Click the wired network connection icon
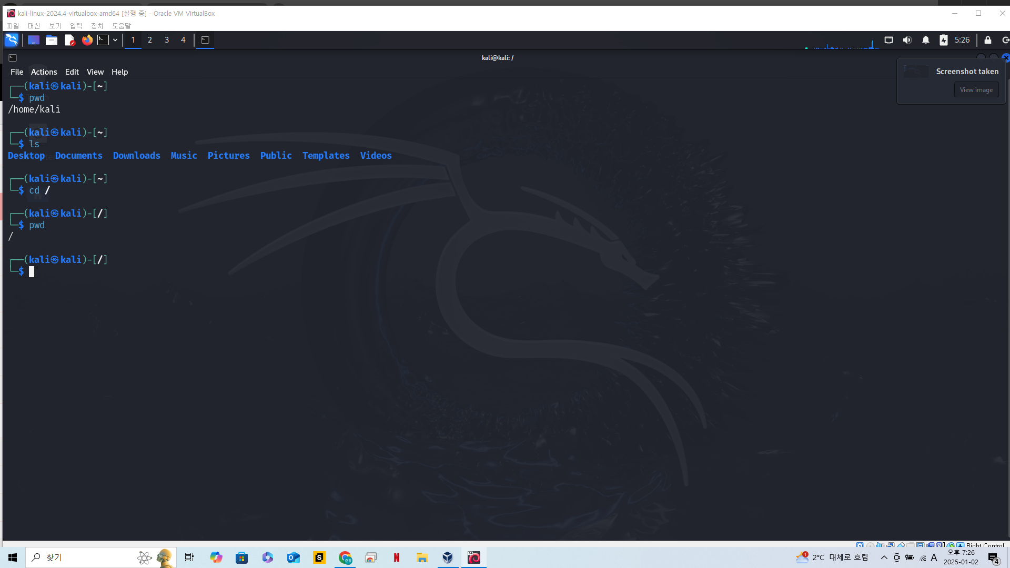 pos(889,40)
